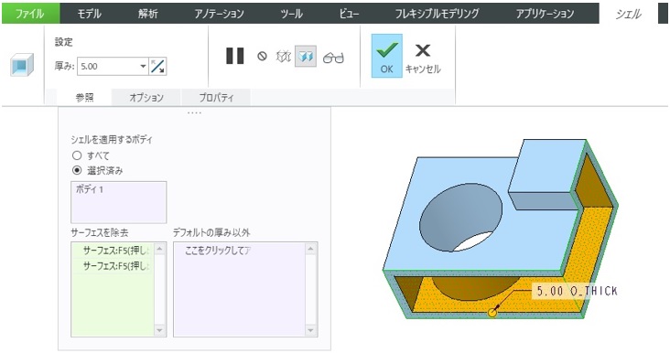Screen dimensions: 670x353
Task: Click the thickness drag handle on model
Action: tap(492, 313)
